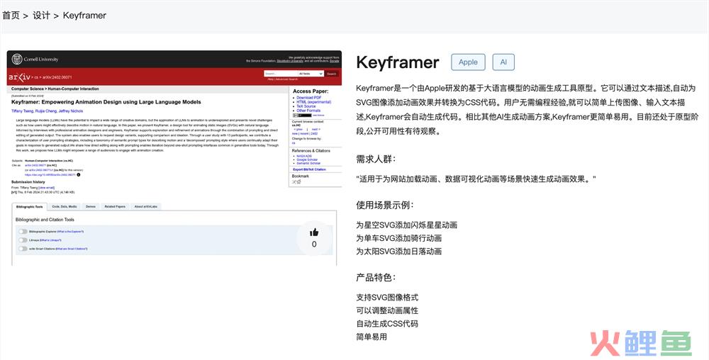Select the Bibliographic Tools tab
Image resolution: width=709 pixels, height=360 pixels.
click(x=29, y=206)
